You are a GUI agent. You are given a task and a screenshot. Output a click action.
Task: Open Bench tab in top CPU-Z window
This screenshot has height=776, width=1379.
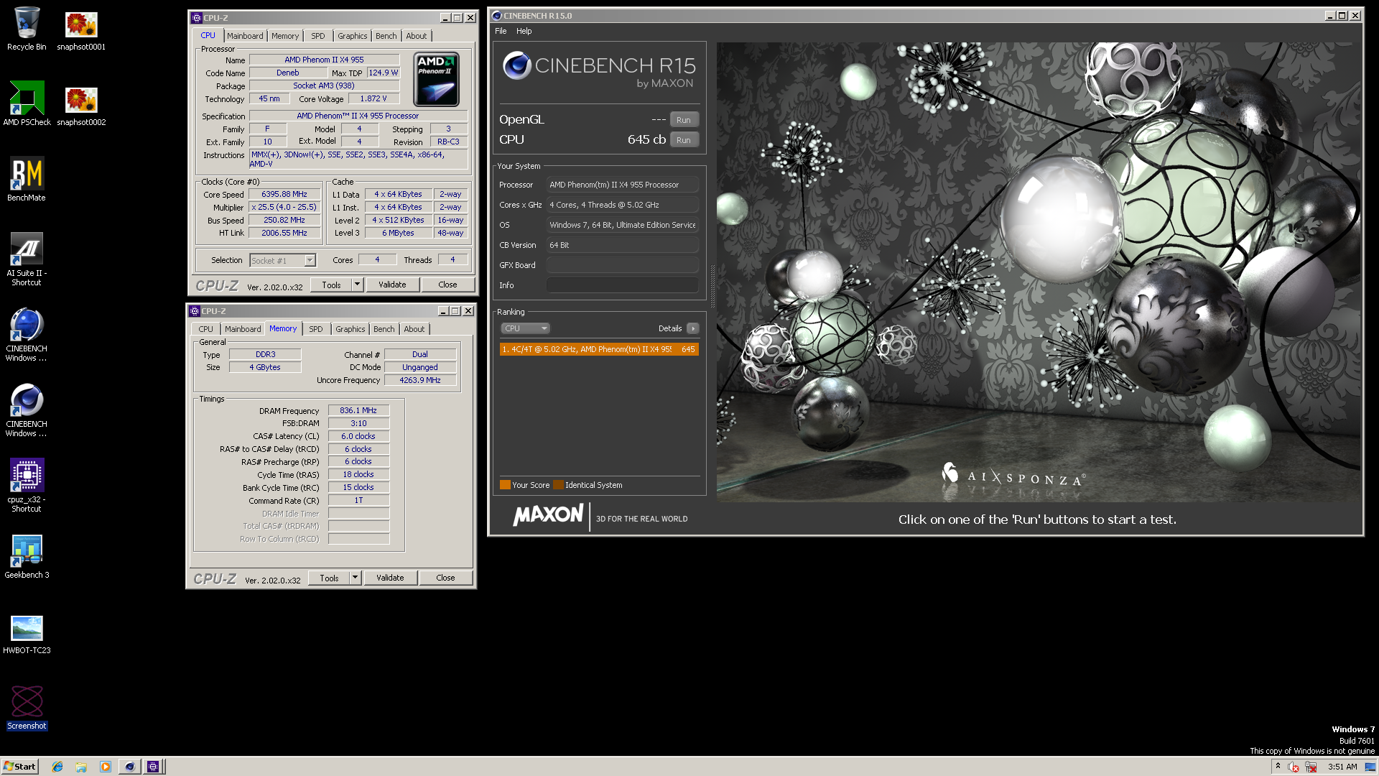point(386,36)
